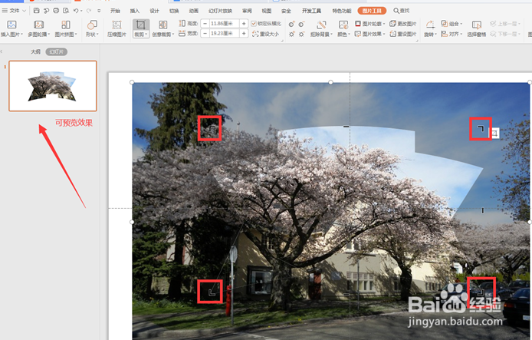Switch to the 插入 tab

coord(135,11)
